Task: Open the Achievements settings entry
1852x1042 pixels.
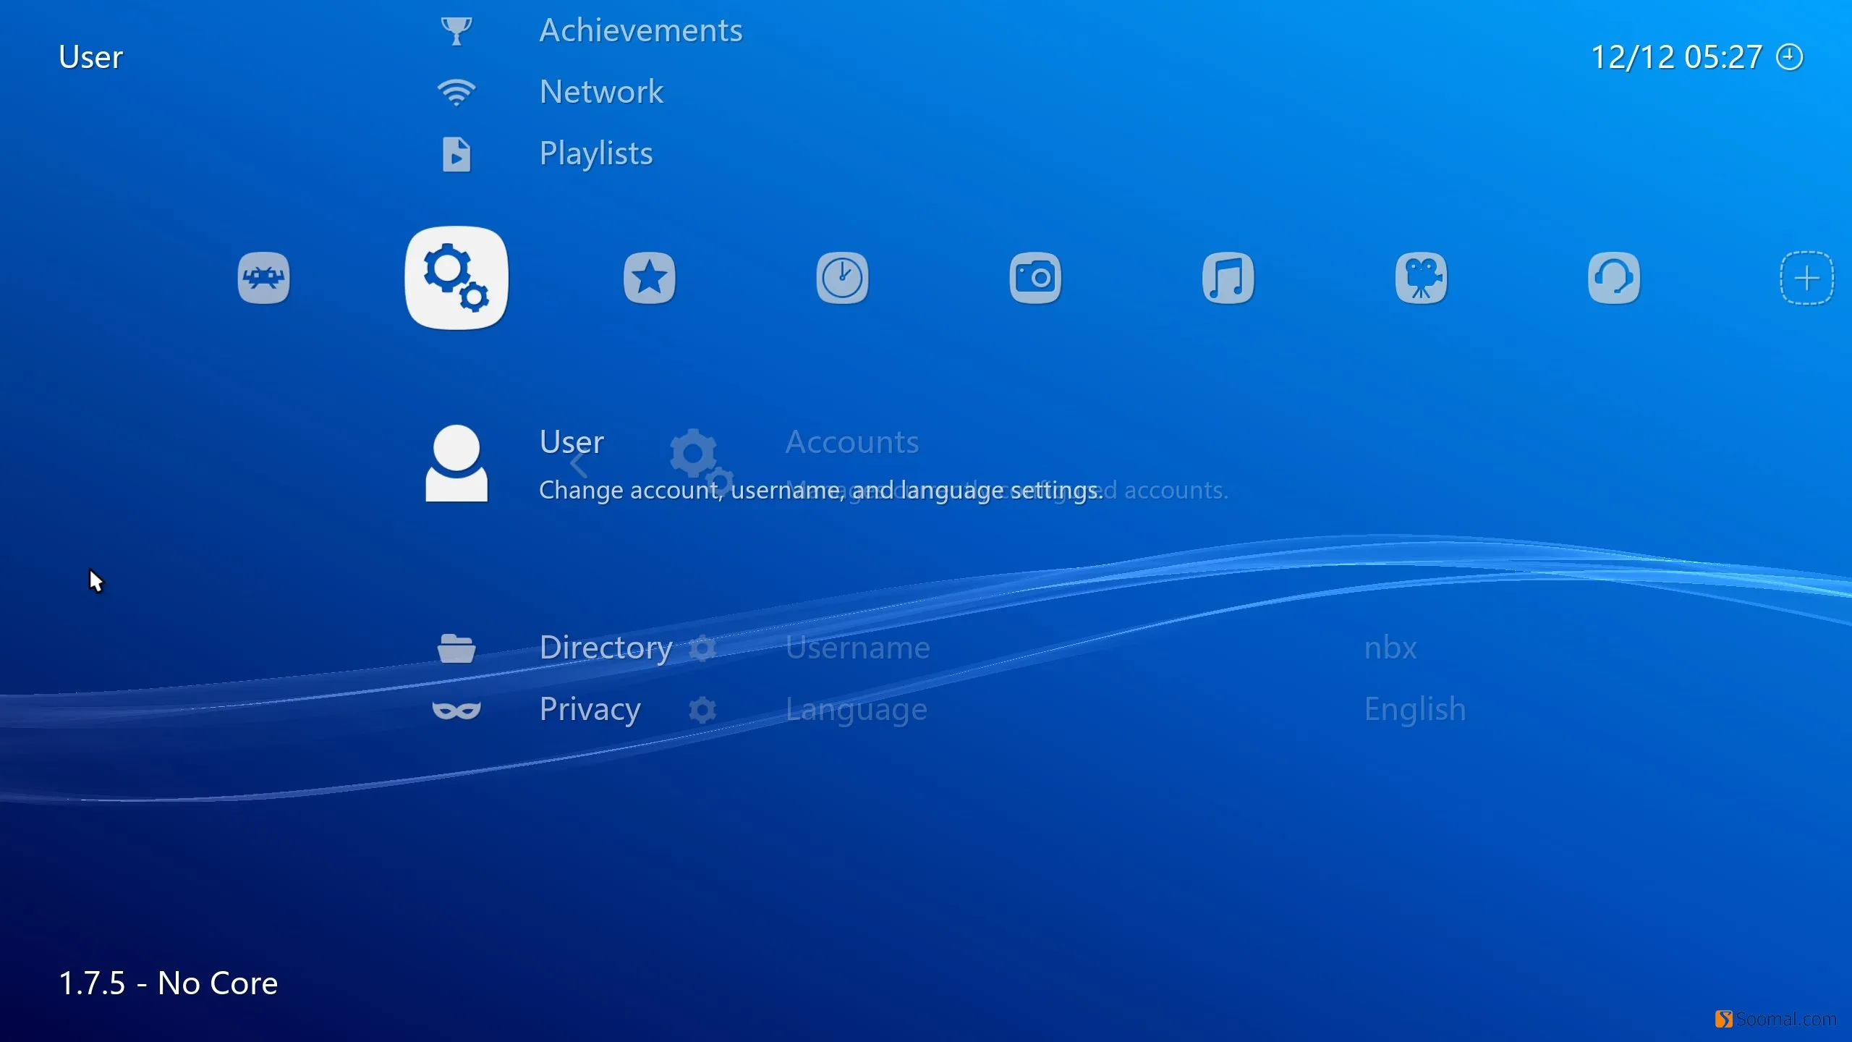Action: (641, 30)
